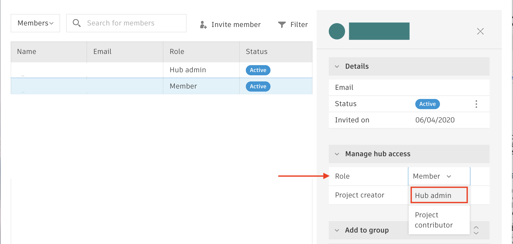This screenshot has height=244, width=513.
Task: Click the Active status badge in details panel
Action: pos(427,104)
